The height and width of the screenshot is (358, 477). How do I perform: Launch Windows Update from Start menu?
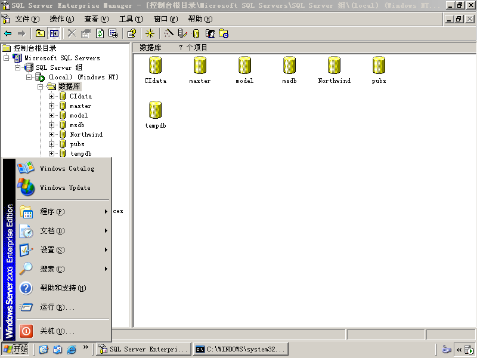click(63, 187)
